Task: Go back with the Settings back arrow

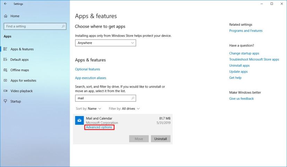Action: (x=6, y=4)
